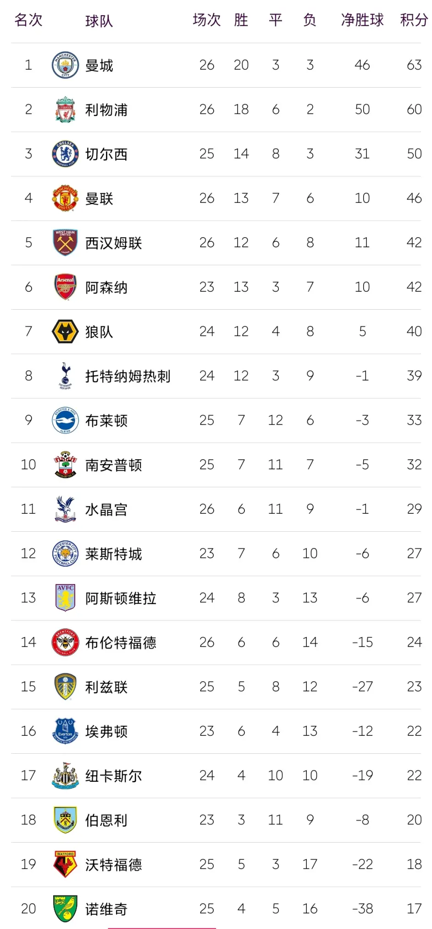The image size is (432, 929).
Task: Tap the Brighton seagull badge
Action: (65, 420)
